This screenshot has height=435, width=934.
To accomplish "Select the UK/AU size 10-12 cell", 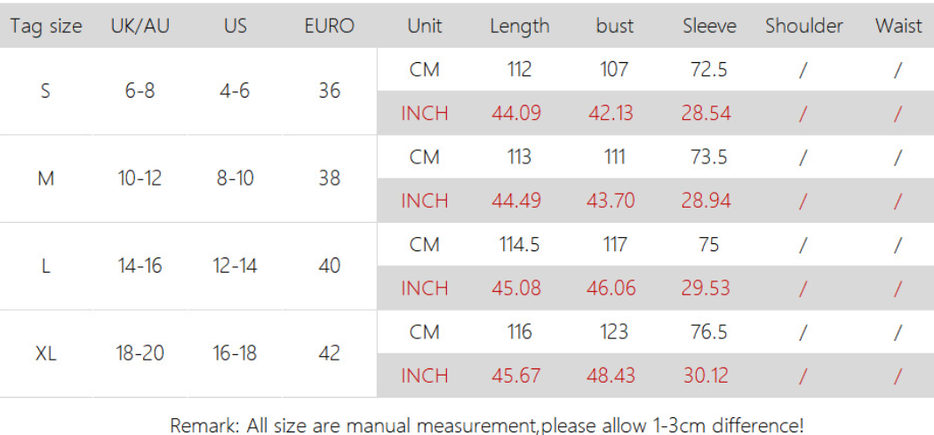I will click(140, 178).
